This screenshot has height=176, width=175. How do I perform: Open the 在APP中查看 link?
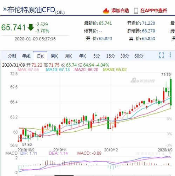point(154,11)
